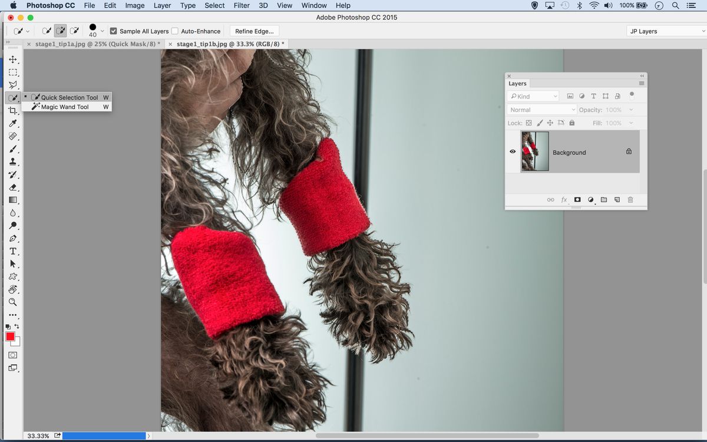Click the Add layer mask icon
This screenshot has height=442, width=707.
pos(577,200)
